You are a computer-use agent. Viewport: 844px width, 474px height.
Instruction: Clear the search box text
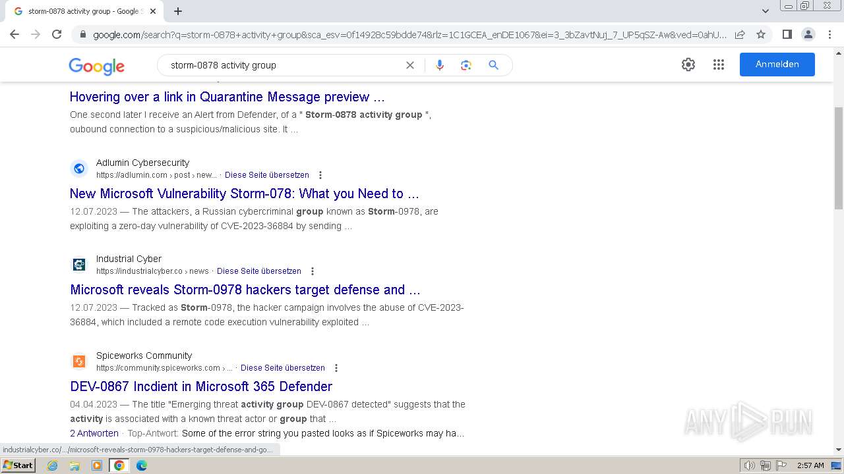pyautogui.click(x=409, y=65)
